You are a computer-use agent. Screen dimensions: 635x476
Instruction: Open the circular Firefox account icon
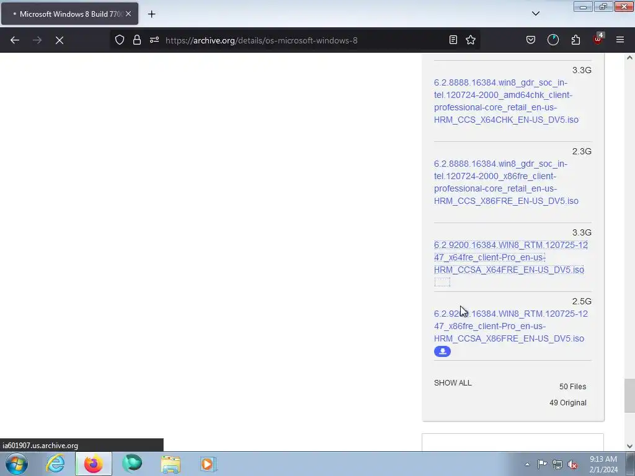point(553,40)
